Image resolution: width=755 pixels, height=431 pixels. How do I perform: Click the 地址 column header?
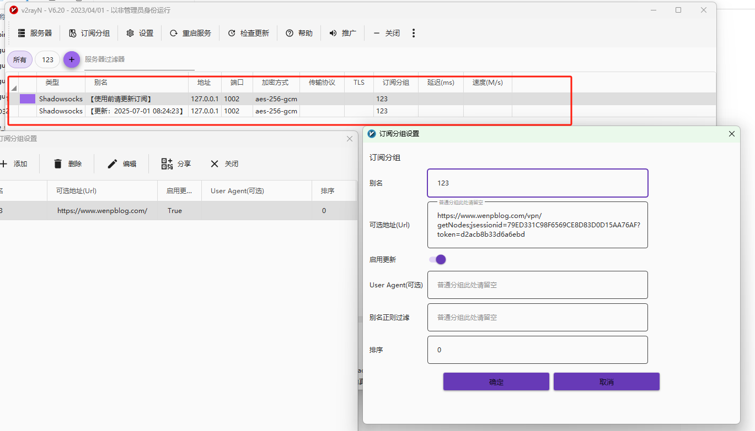(204, 83)
